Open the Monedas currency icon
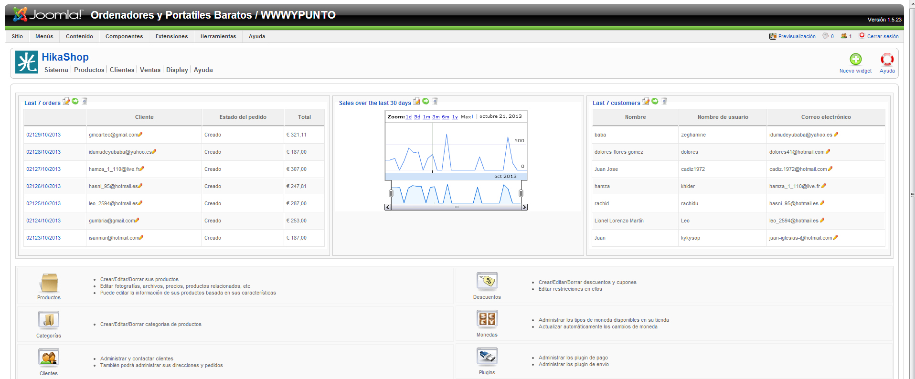The height and width of the screenshot is (379, 915). pos(487,319)
